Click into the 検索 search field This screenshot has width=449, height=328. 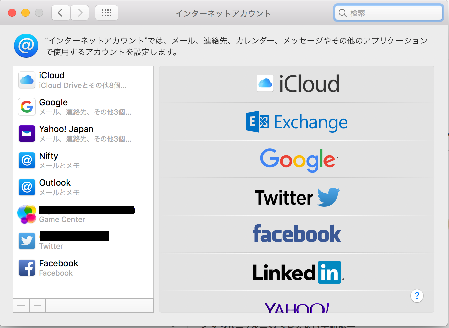click(x=389, y=13)
